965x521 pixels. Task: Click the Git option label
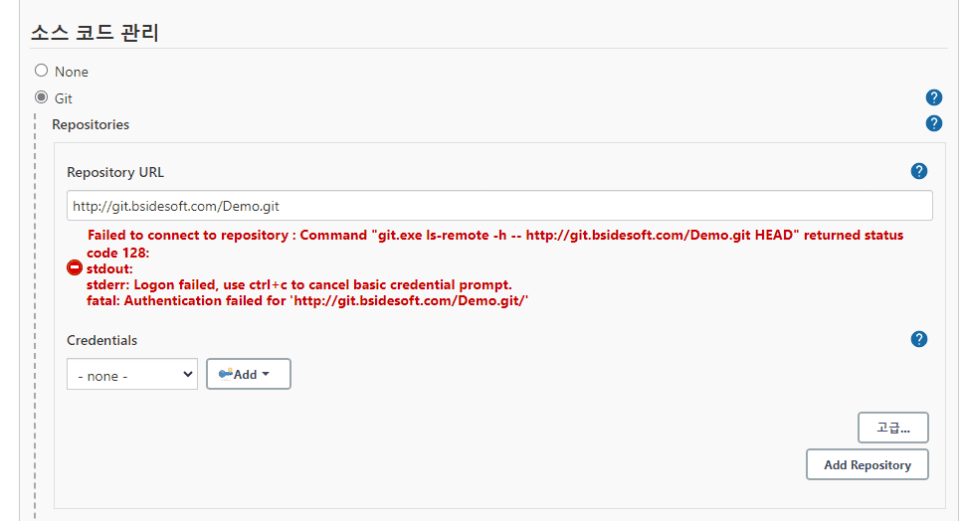[64, 98]
